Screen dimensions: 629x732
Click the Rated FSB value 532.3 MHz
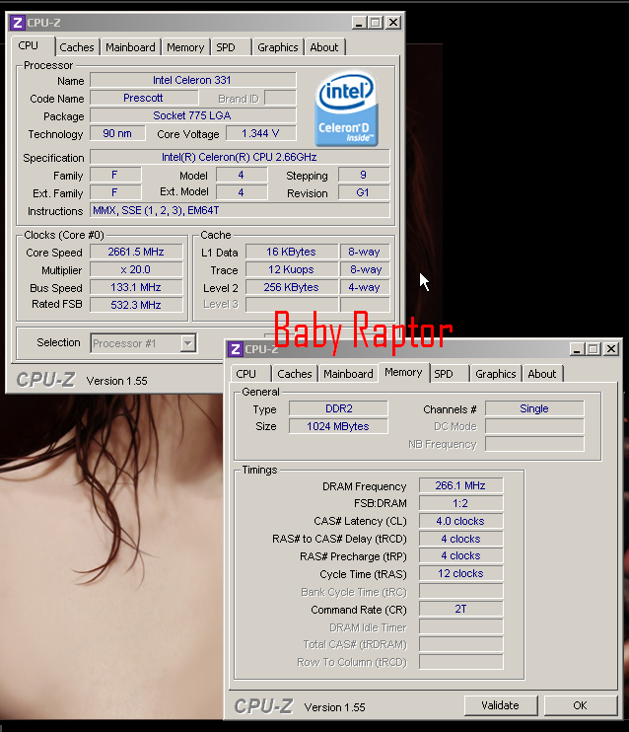(136, 305)
